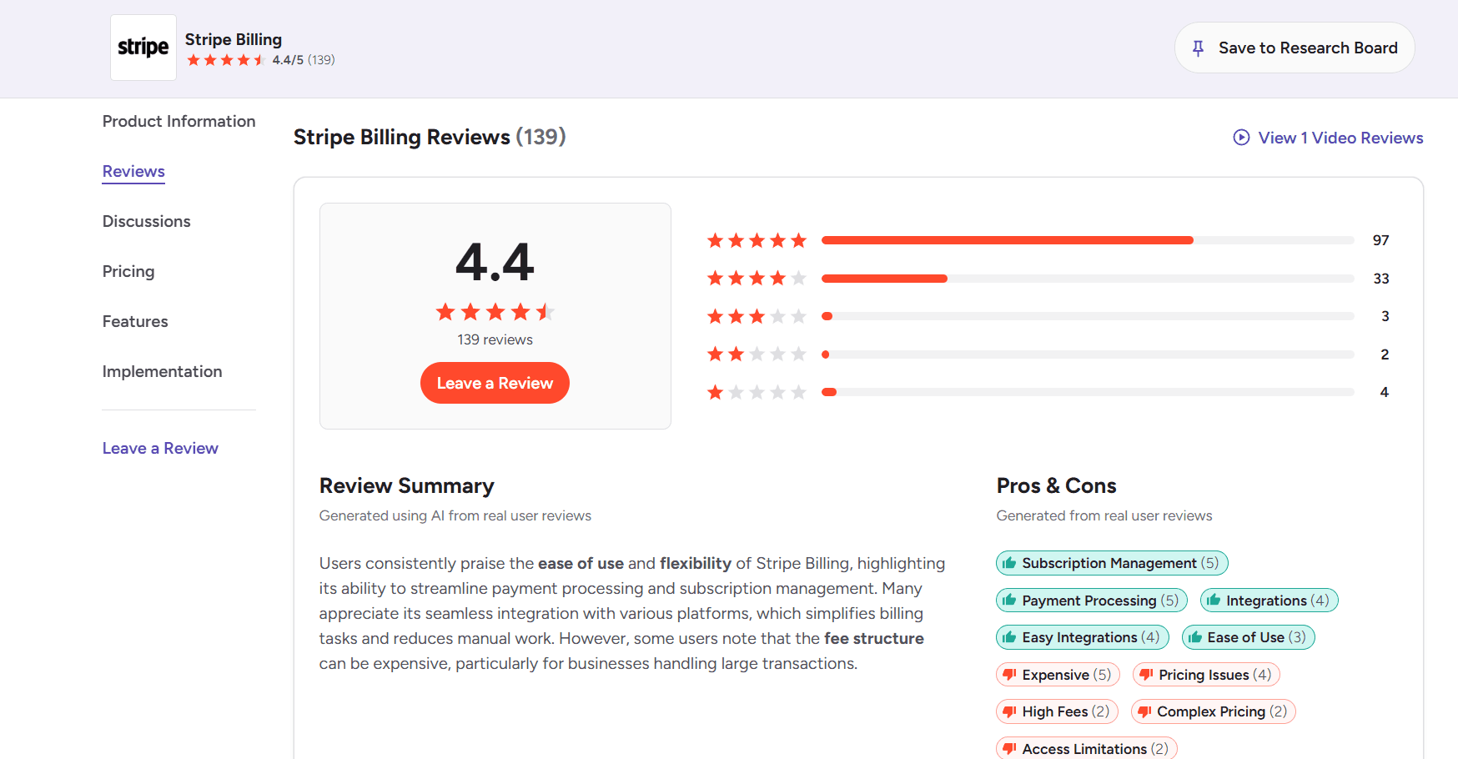Click the 1-star rating progress bar
Viewport: 1458px width, 759px height.
1088,392
